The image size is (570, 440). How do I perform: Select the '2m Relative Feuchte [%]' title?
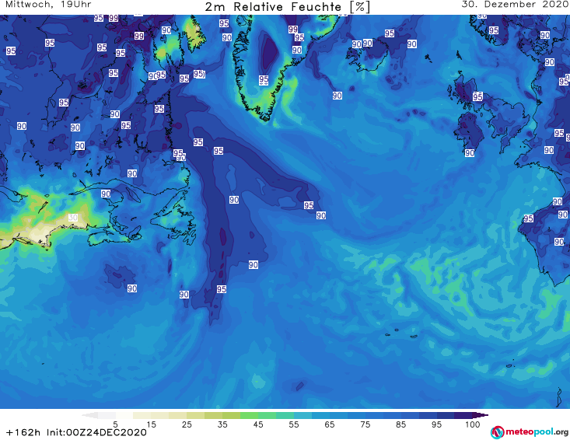coord(288,7)
